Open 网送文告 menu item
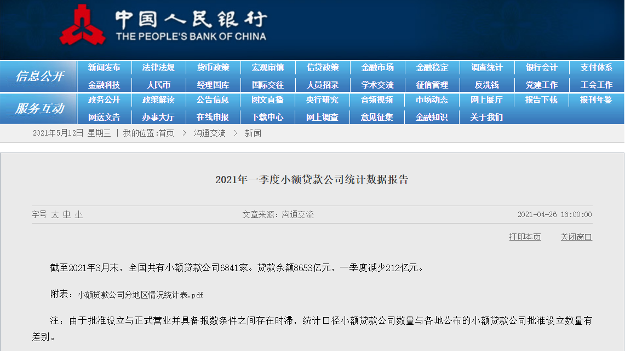Screen dimensions: 625x351 104,118
